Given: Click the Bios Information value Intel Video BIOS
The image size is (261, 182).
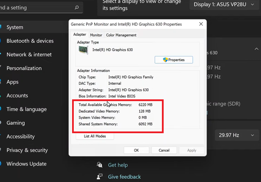Looking at the screenshot, I should click(x=122, y=96).
